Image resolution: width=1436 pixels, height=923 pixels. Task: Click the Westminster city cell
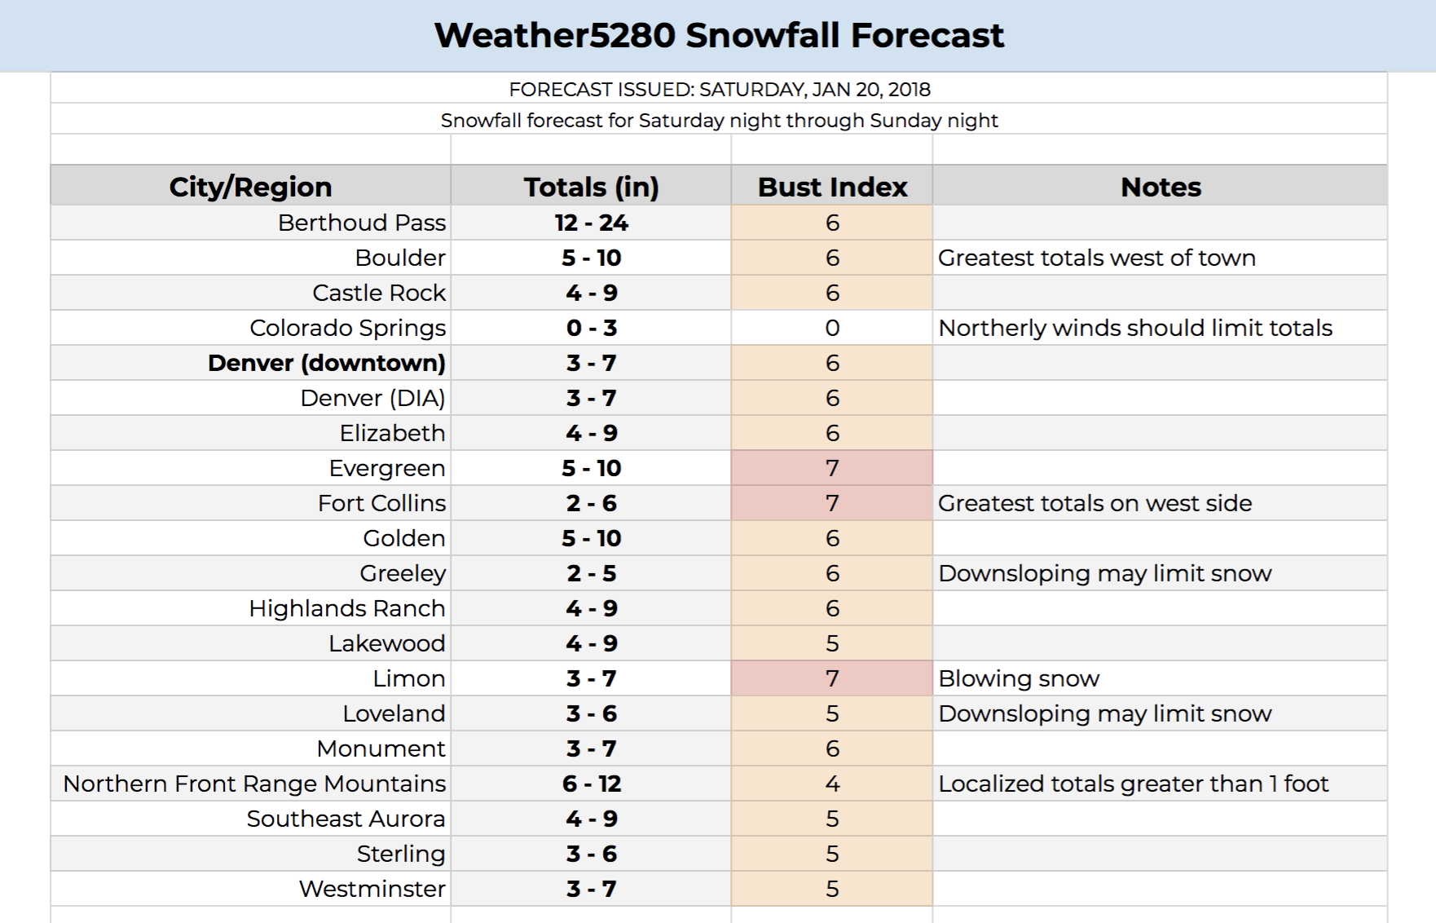tap(250, 889)
